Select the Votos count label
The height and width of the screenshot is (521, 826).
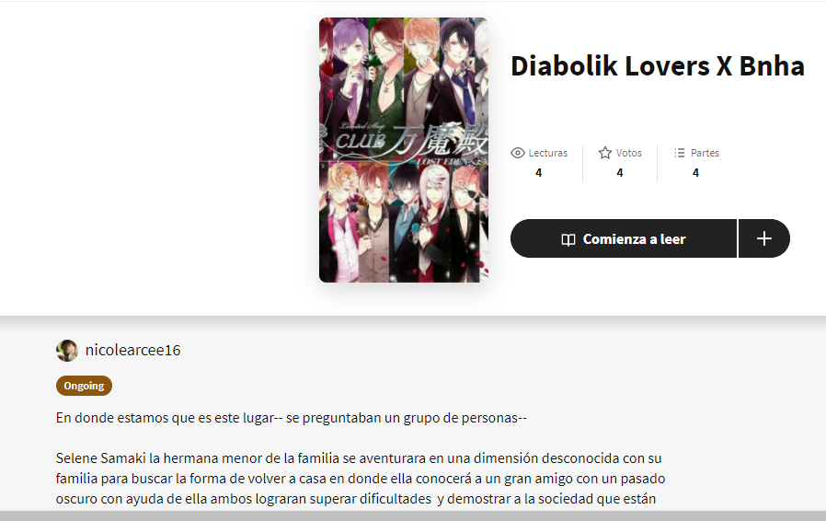point(629,153)
